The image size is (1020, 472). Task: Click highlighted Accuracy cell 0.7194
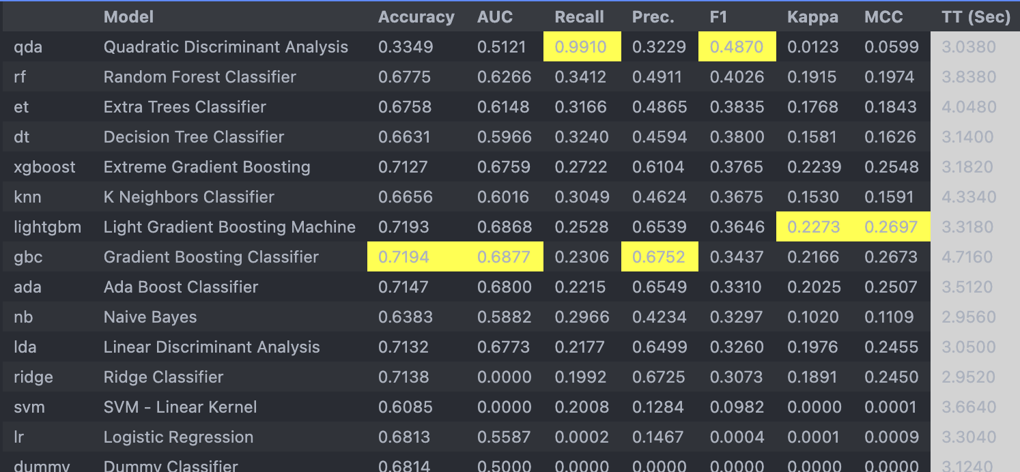click(x=405, y=257)
